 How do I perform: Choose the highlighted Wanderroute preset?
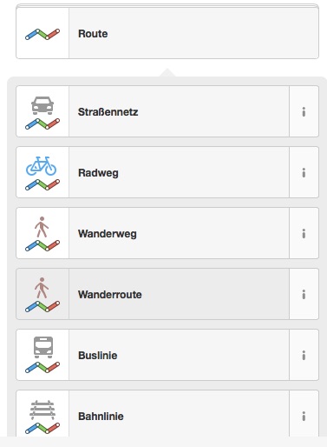153,294
